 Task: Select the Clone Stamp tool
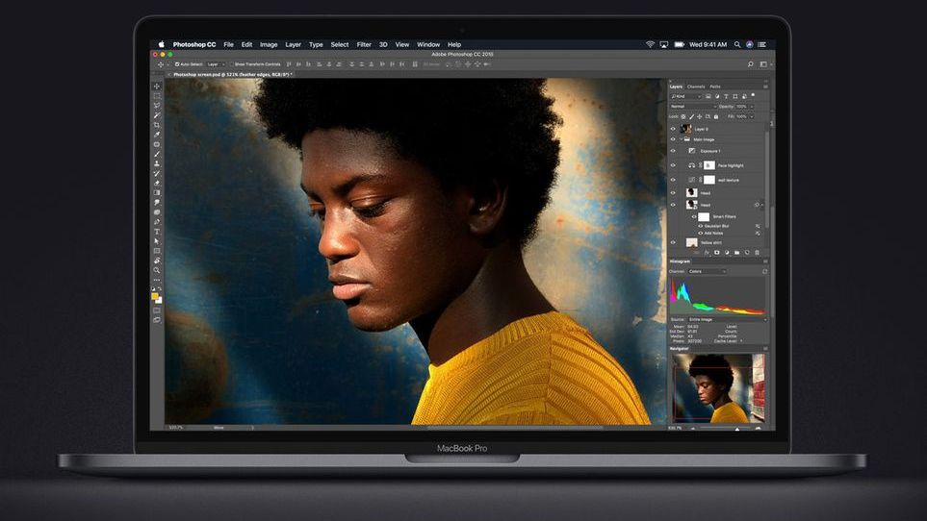(x=157, y=163)
